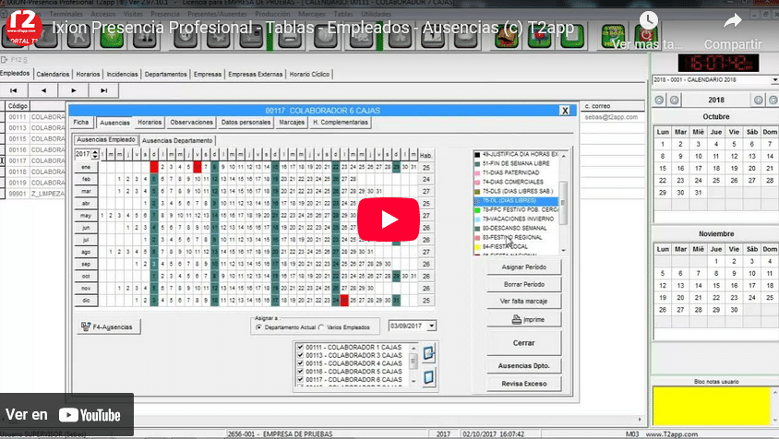
Task: Open the H. Complementarias tab
Action: tap(341, 122)
